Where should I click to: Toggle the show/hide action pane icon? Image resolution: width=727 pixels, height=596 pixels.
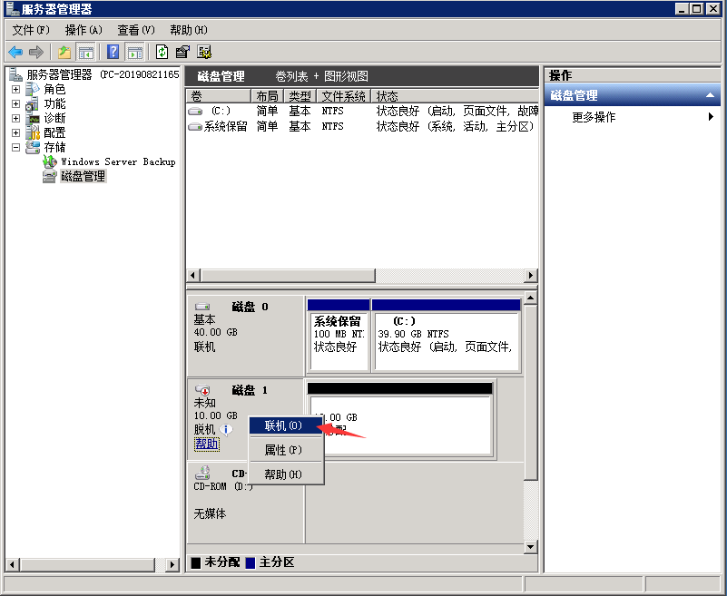(134, 52)
